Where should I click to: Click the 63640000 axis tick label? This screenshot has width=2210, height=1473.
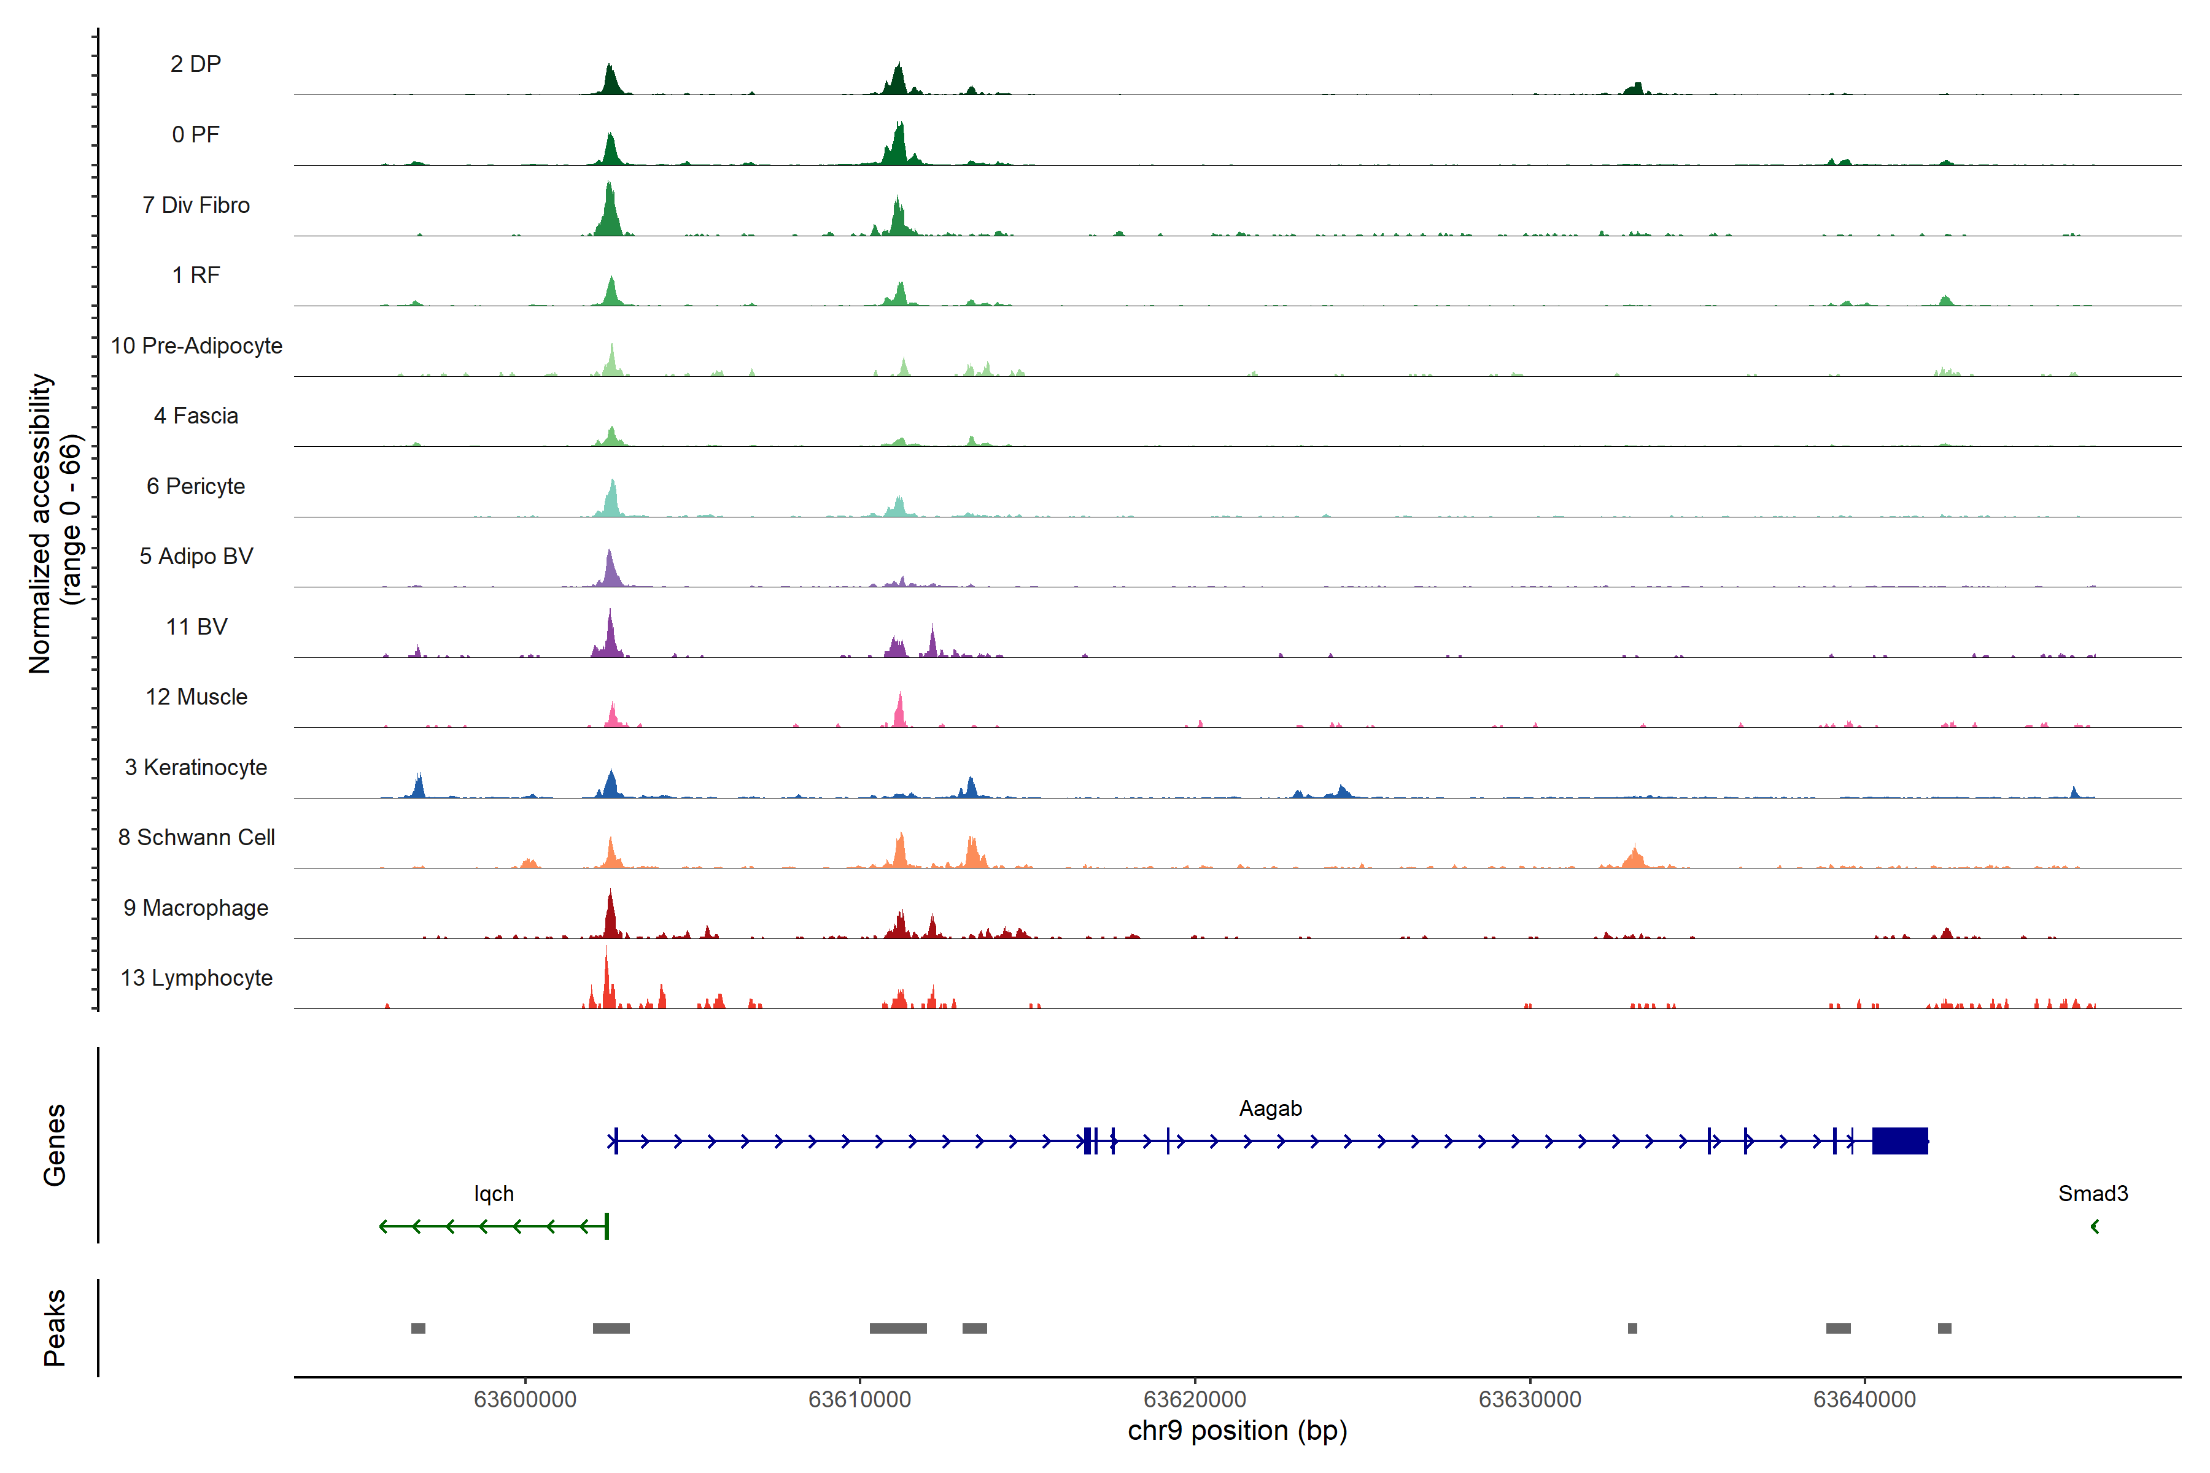click(x=1864, y=1400)
